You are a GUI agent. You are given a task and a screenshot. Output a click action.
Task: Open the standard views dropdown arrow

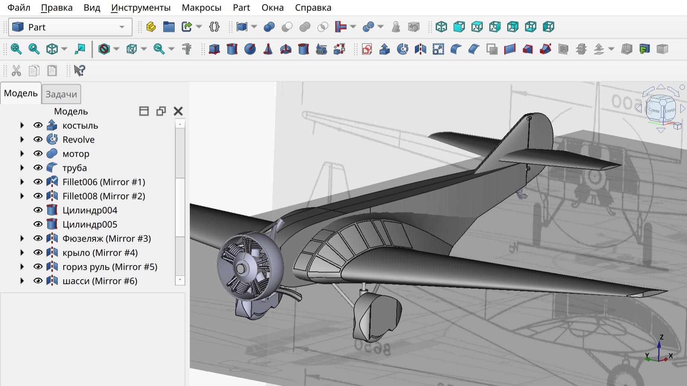(x=64, y=49)
